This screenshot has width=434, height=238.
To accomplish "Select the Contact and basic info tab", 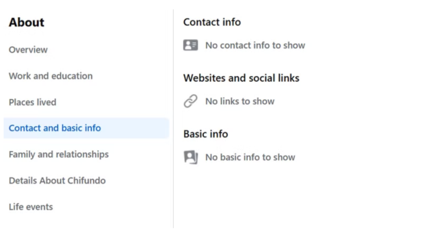I will 55,128.
